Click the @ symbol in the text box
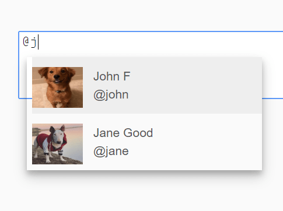Viewport: 283px width, 211px height. (26, 41)
